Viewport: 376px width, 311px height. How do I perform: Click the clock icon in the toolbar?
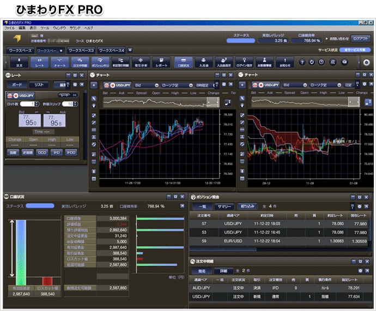point(322,62)
